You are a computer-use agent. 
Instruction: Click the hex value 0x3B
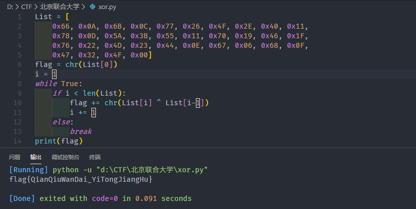click(139, 36)
